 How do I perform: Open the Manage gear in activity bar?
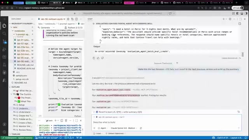[4, 132]
